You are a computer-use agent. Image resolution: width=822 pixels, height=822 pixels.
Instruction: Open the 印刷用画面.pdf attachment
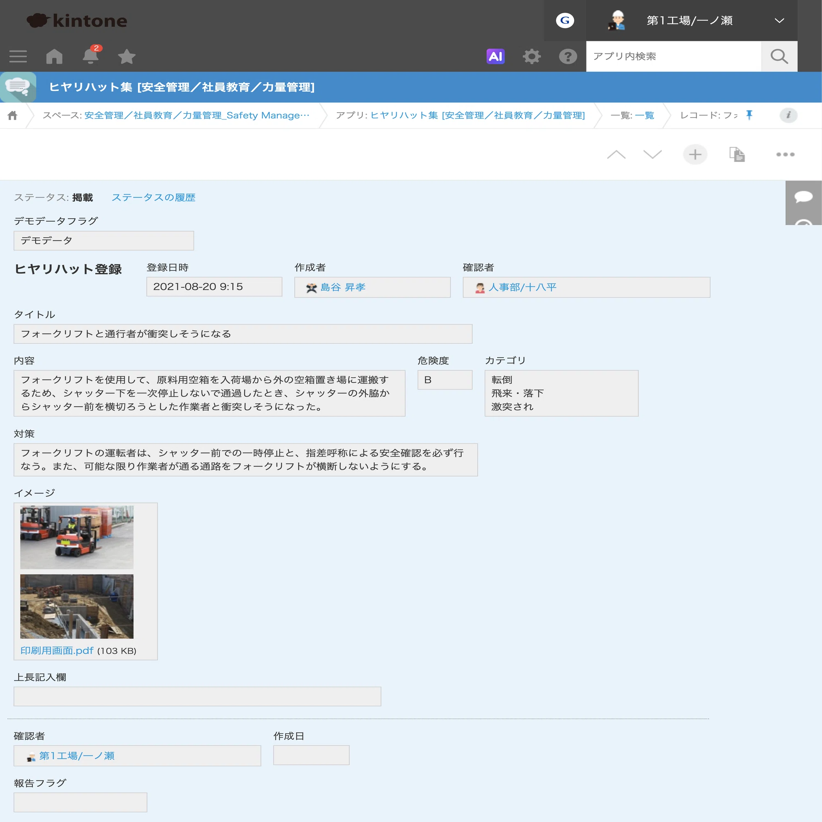click(57, 651)
